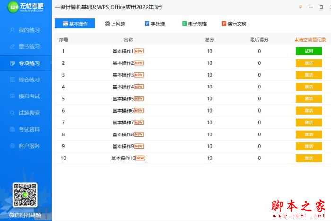Open 试题搜索 in the sidebar
Viewport: 331px width, 221px height.
coord(26,113)
